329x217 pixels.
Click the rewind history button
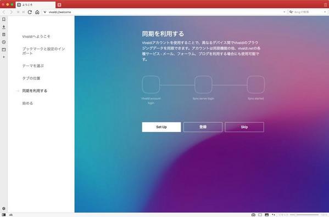tap(18, 12)
